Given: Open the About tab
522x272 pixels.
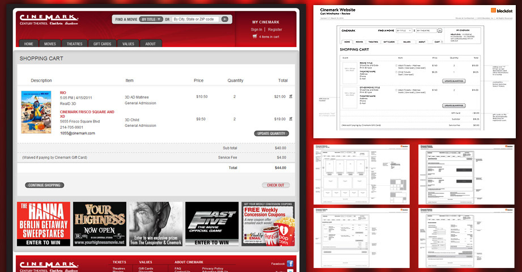Looking at the screenshot, I should coord(150,44).
